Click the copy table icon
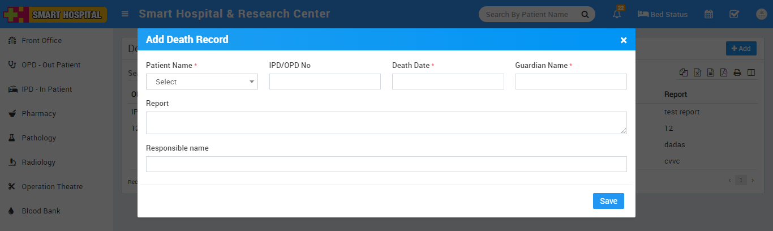Image resolution: width=773 pixels, height=231 pixels. (x=684, y=72)
